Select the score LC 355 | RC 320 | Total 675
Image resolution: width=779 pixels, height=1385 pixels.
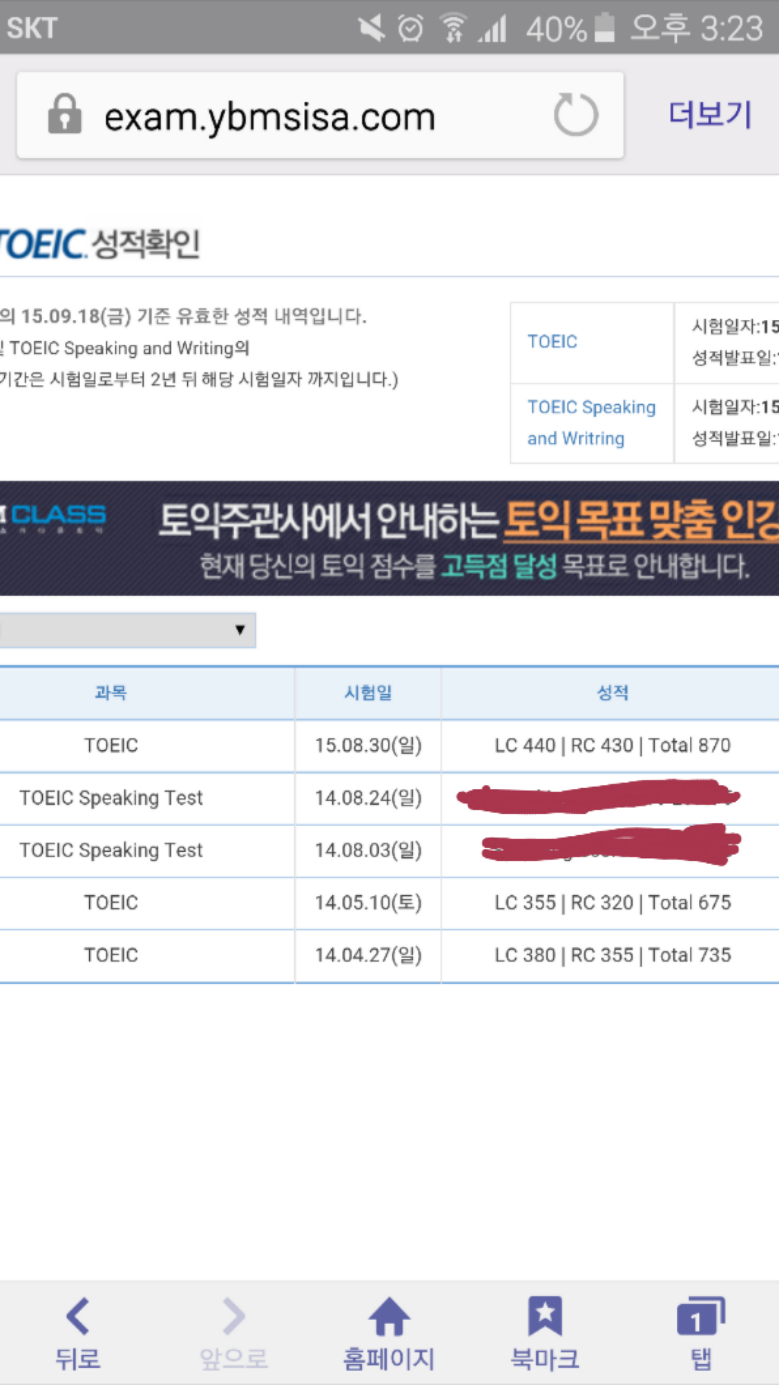[x=612, y=902]
